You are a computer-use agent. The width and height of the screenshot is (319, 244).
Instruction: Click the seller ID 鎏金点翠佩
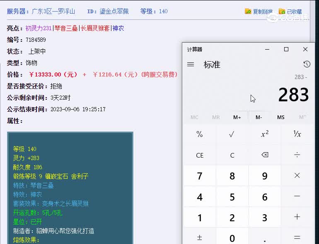click(114, 11)
